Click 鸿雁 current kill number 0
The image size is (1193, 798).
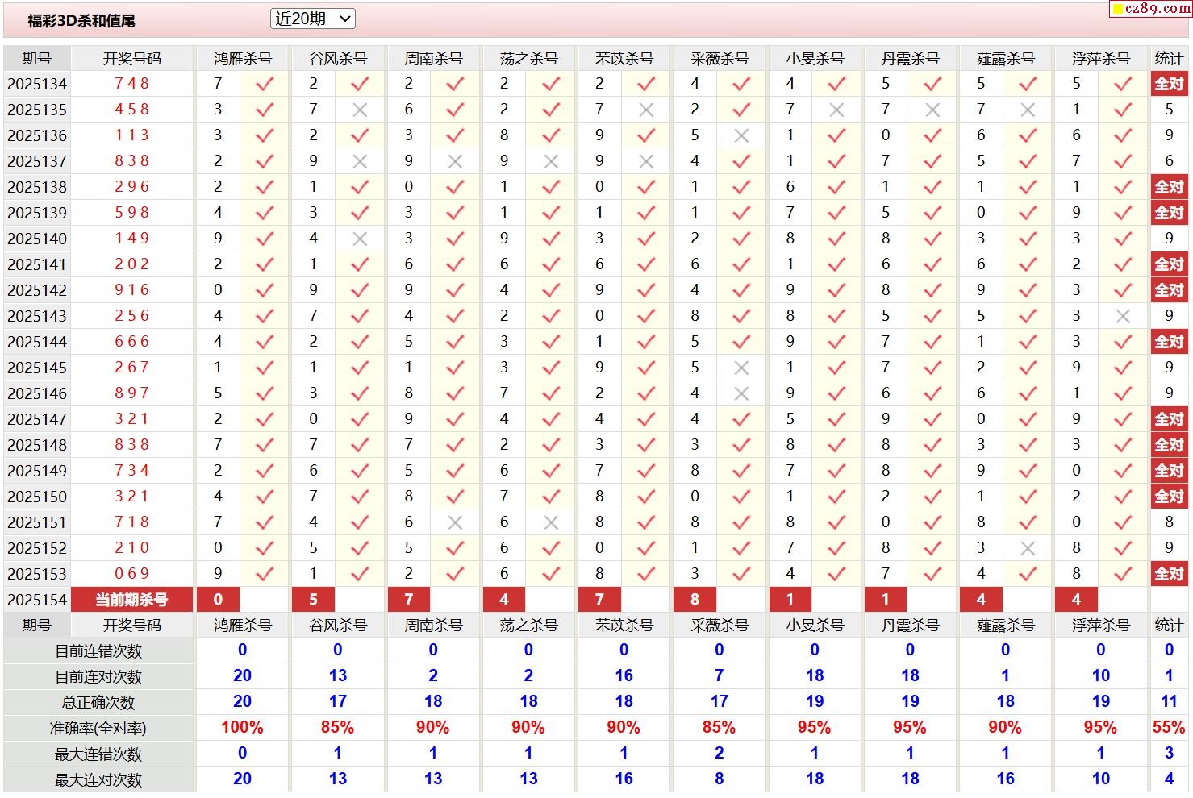pos(218,600)
